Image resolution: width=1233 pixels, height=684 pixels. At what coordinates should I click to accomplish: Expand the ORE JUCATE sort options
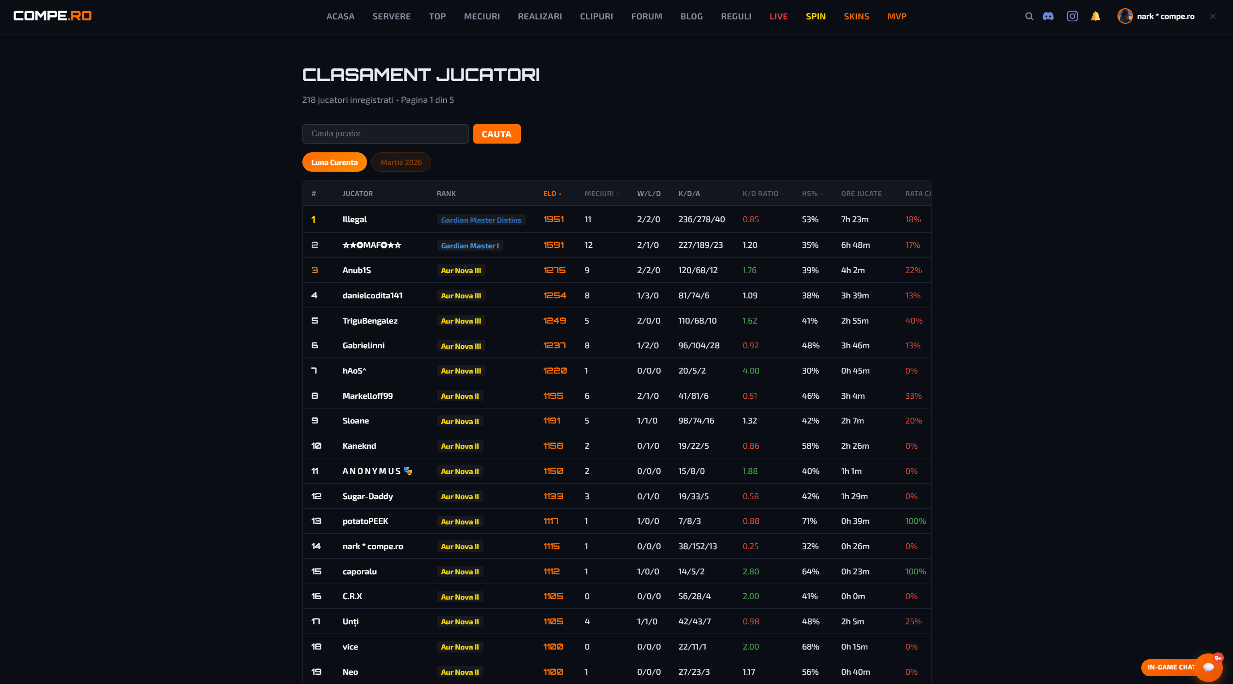(885, 194)
